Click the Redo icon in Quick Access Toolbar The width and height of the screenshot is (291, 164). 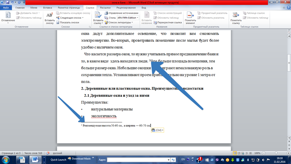click(19, 2)
